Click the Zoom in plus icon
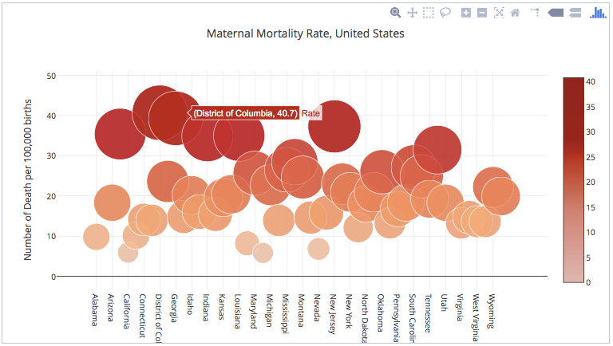Image resolution: width=613 pixels, height=346 pixels. (x=466, y=13)
